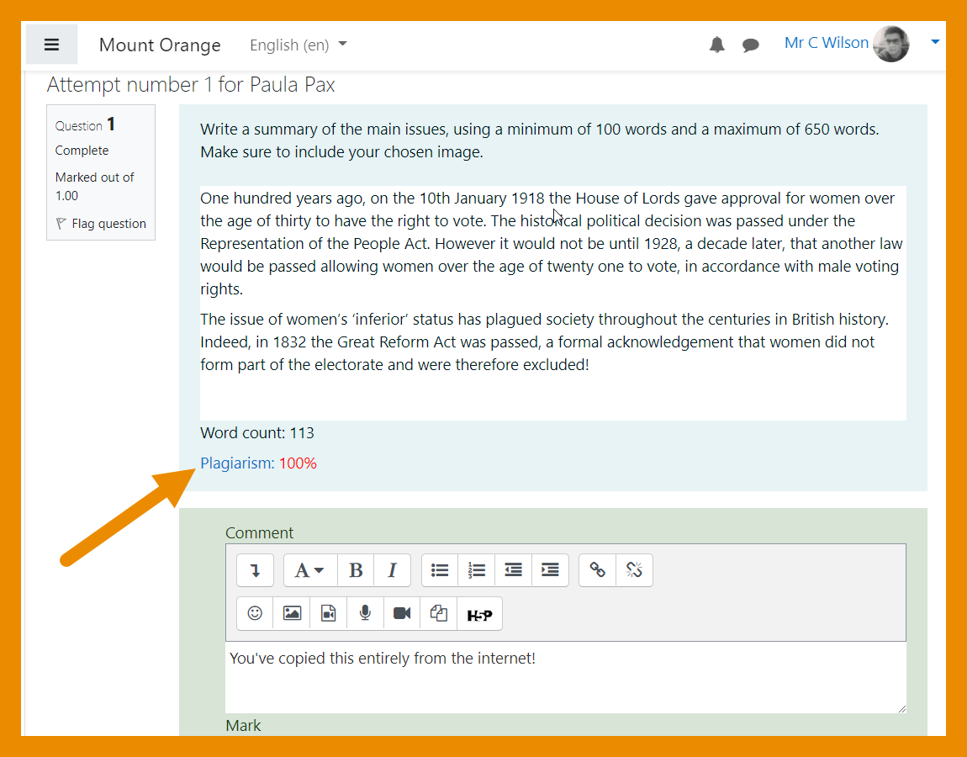This screenshot has width=967, height=757.
Task: Insert a media file into the comment
Action: pos(328,613)
